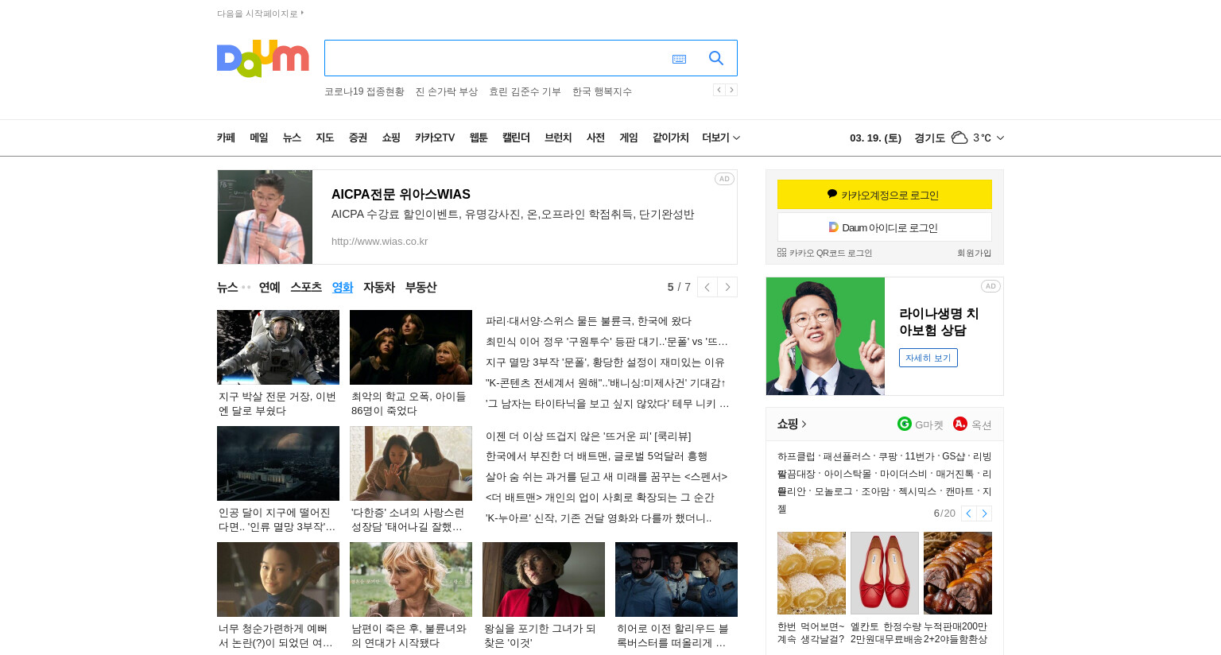Open 캘린더 in navigation bar
Image resolution: width=1221 pixels, height=655 pixels.
point(516,138)
